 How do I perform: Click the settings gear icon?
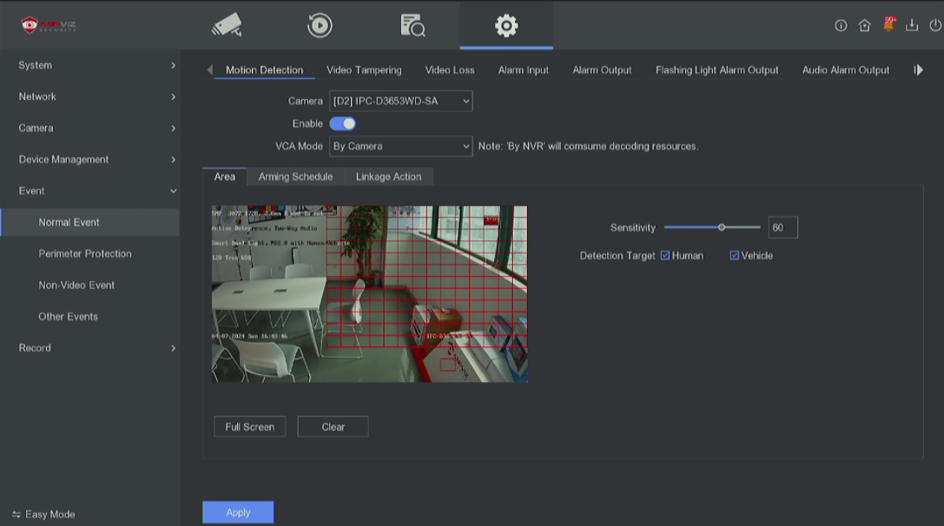(x=506, y=26)
